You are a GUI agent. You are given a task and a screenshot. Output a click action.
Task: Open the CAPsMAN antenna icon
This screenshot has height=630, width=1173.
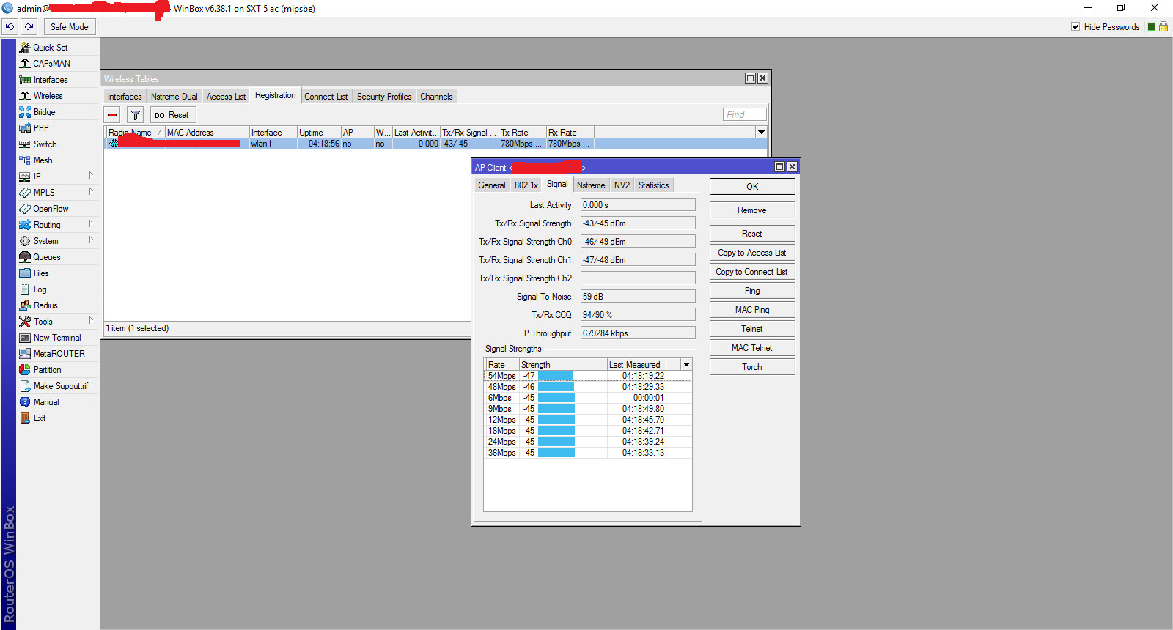25,64
